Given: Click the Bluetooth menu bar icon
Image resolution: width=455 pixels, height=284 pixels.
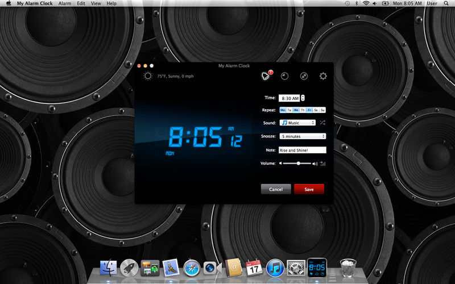Looking at the screenshot, I should (357, 3).
